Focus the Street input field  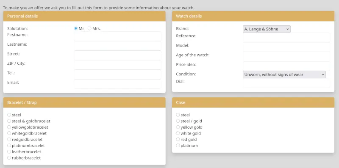coord(117,55)
